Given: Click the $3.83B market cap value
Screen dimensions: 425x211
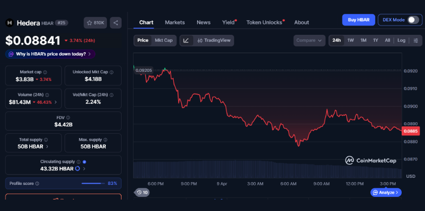Looking at the screenshot, I should point(24,79).
